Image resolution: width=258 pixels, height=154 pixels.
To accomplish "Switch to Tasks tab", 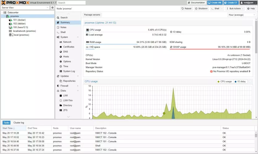I will point(6,123).
